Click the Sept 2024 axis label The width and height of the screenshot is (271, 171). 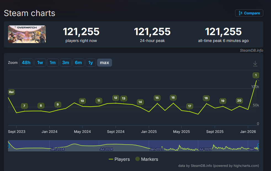pyautogui.click(x=116, y=132)
